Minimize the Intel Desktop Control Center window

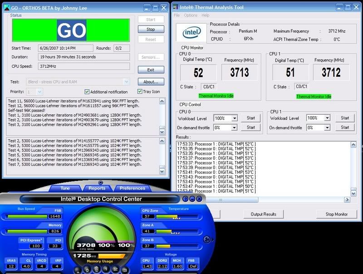[192, 199]
